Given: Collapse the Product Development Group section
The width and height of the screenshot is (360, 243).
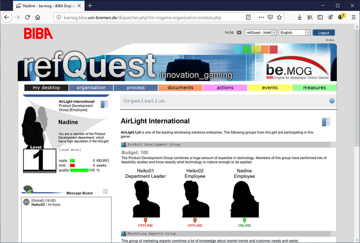Looking at the screenshot, I should pos(333,144).
